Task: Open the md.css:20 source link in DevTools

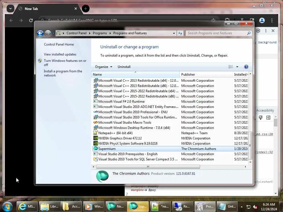Action: pyautogui.click(x=264, y=134)
